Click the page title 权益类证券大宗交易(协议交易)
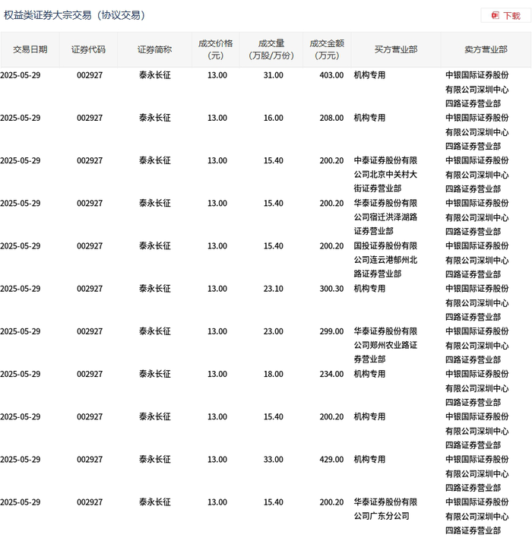 pyautogui.click(x=74, y=15)
